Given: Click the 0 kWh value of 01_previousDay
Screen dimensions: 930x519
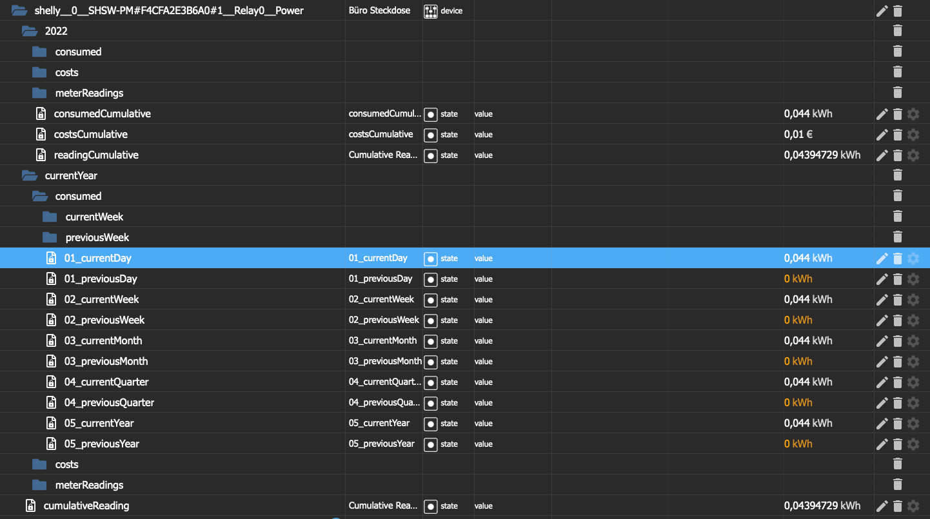Looking at the screenshot, I should pos(798,279).
